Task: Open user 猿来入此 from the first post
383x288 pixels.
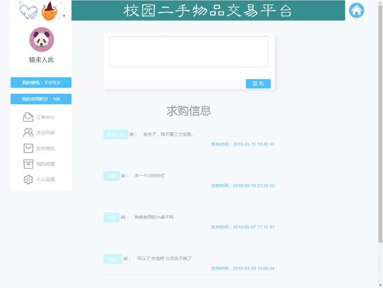Action: click(116, 134)
